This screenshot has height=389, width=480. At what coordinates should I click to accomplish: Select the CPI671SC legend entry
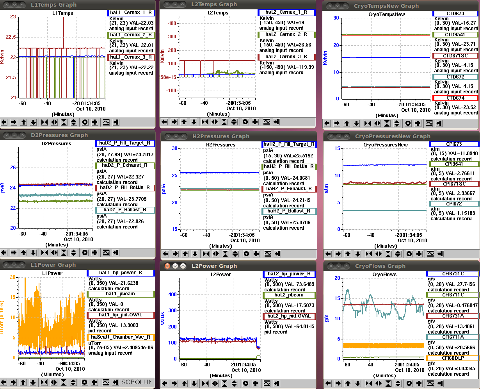(454, 184)
